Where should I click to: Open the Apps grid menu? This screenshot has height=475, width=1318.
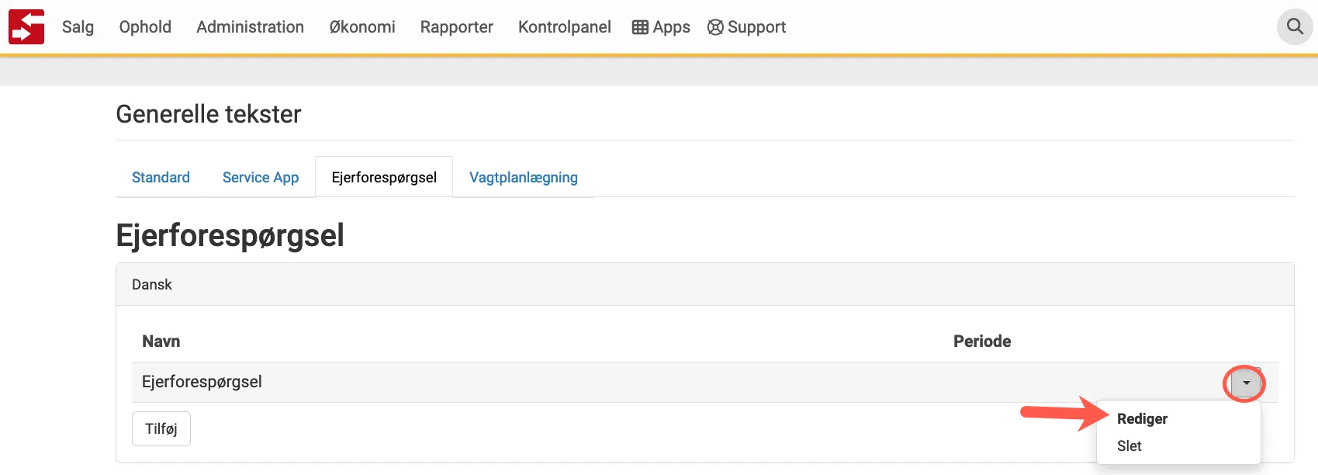(x=661, y=27)
